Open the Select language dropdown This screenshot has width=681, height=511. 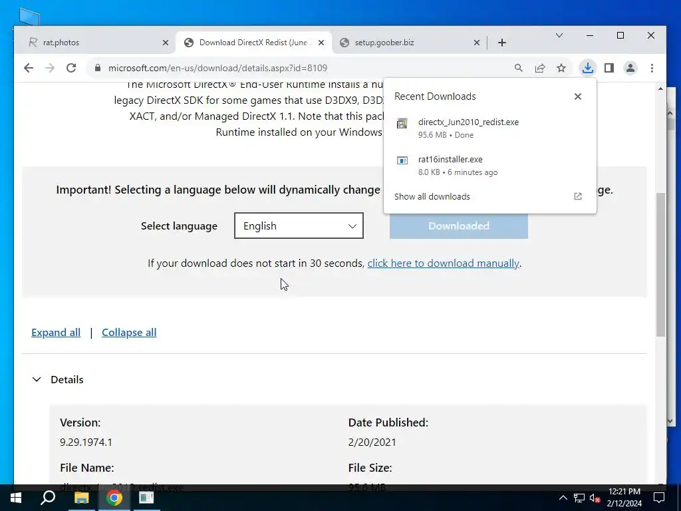[x=299, y=226]
